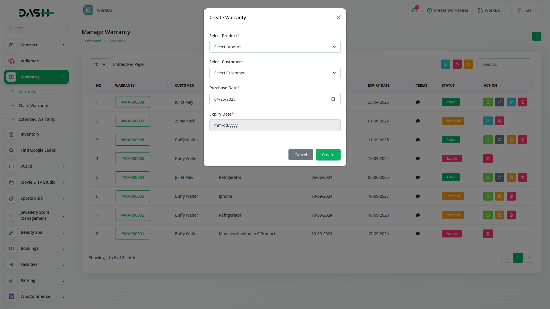Image resolution: width=550 pixels, height=309 pixels.
Task: Click the green plus add warranty icon
Action: (537, 36)
